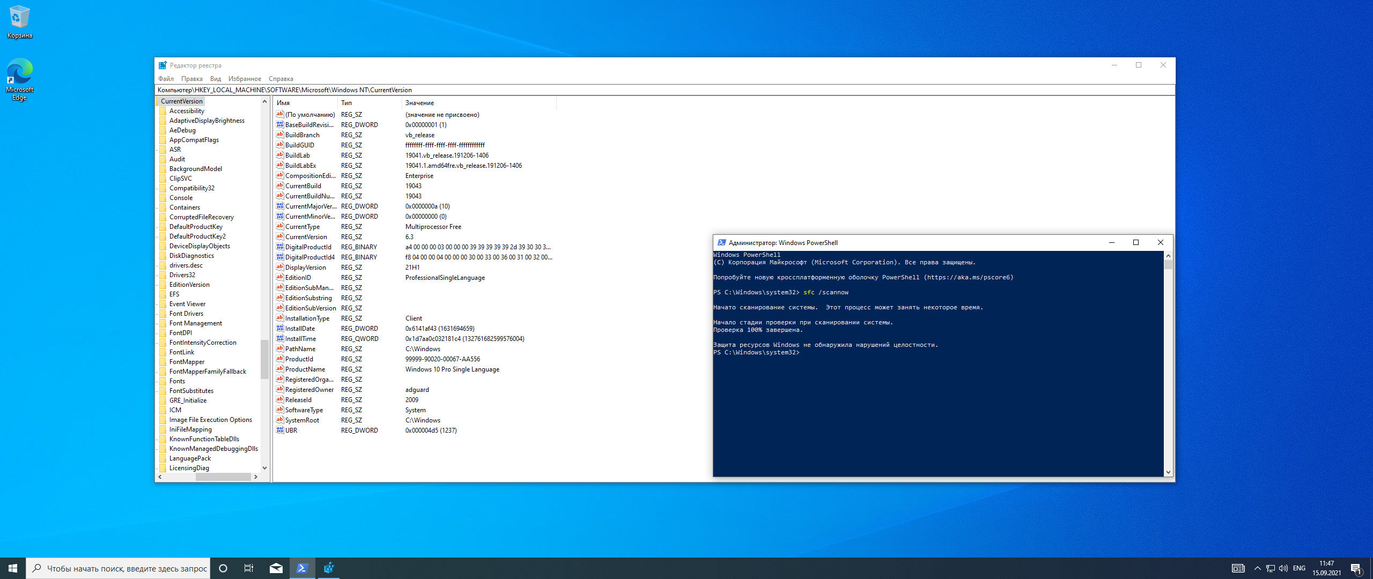1373x579 pixels.
Task: Click the PowerShell prompt line after scan
Action: [x=757, y=353]
